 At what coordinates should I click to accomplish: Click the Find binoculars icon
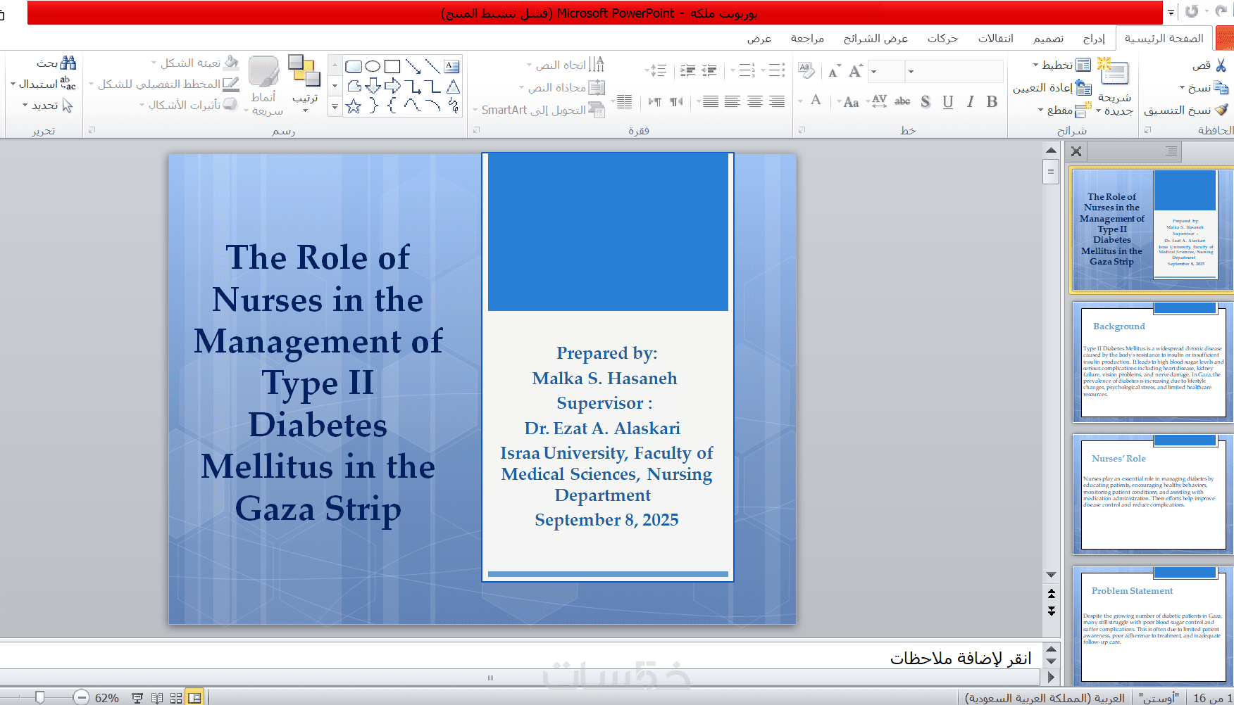[x=68, y=63]
